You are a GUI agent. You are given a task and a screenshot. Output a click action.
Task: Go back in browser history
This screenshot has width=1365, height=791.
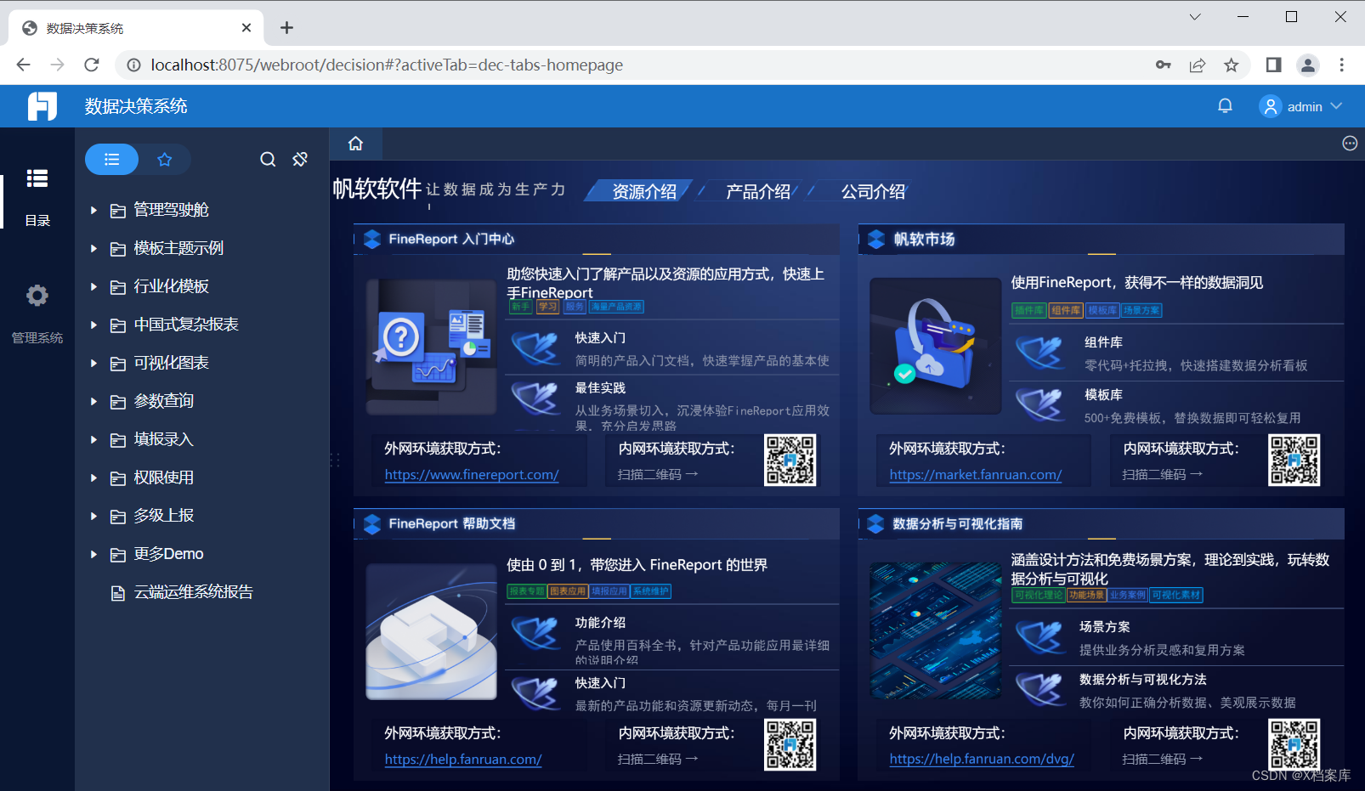point(23,65)
